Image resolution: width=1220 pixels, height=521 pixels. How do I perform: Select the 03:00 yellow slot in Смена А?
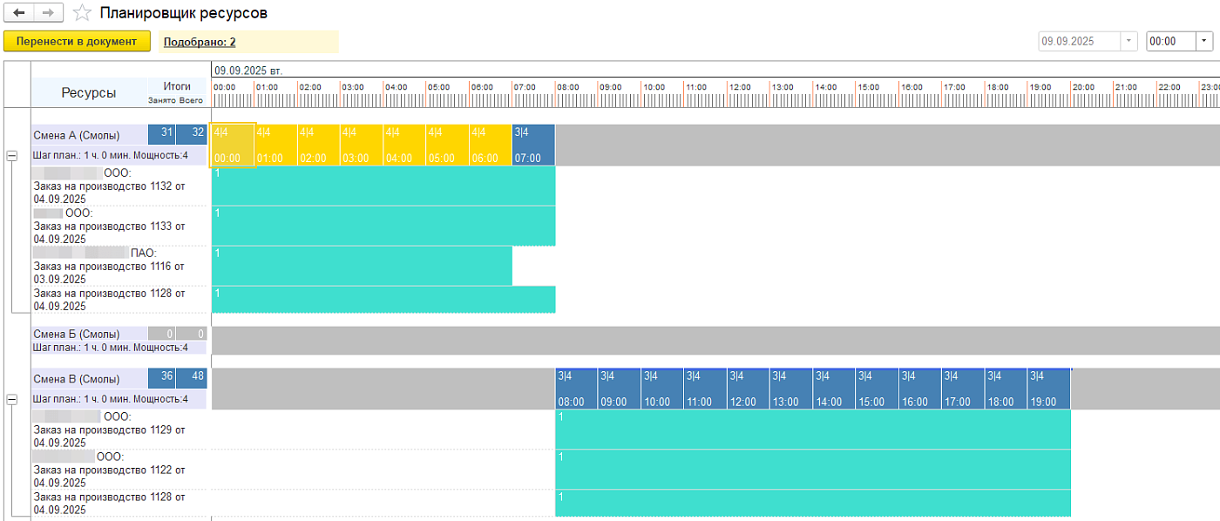tap(361, 145)
